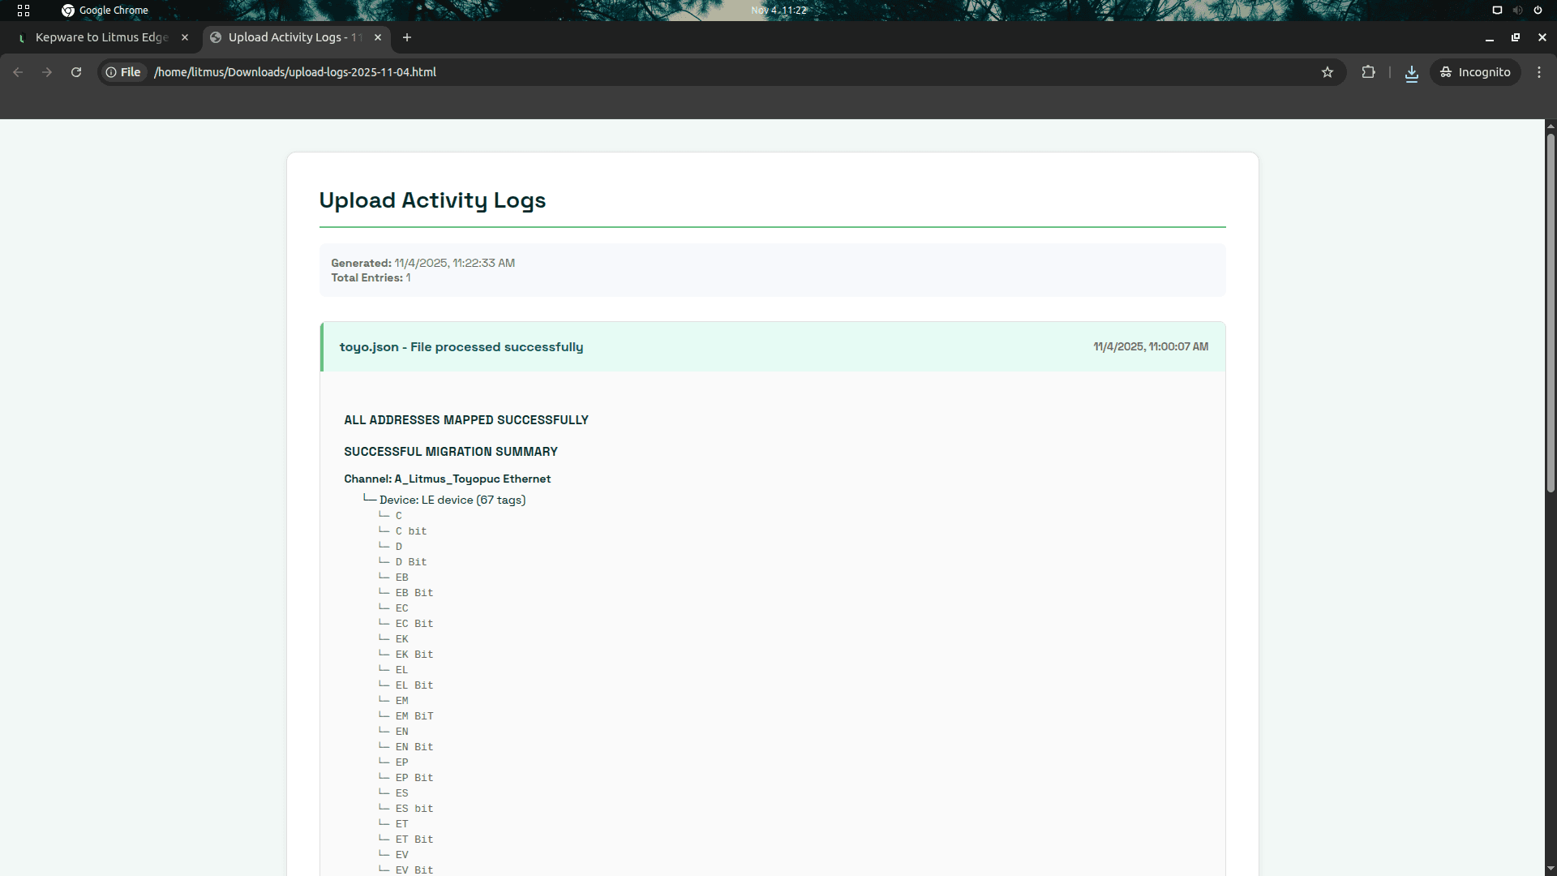Go back to the previous page

(18, 72)
